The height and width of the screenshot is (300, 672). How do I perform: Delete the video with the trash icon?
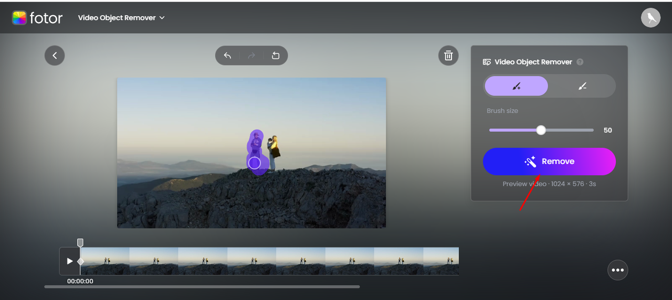pyautogui.click(x=448, y=56)
